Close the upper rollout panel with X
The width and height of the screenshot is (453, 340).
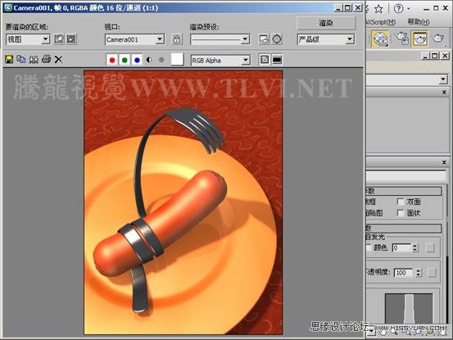coord(444,92)
